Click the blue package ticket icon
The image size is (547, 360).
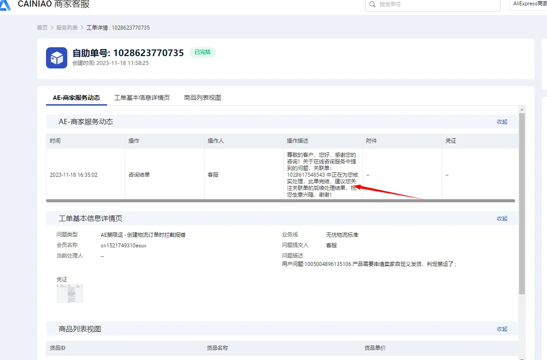coord(57,58)
